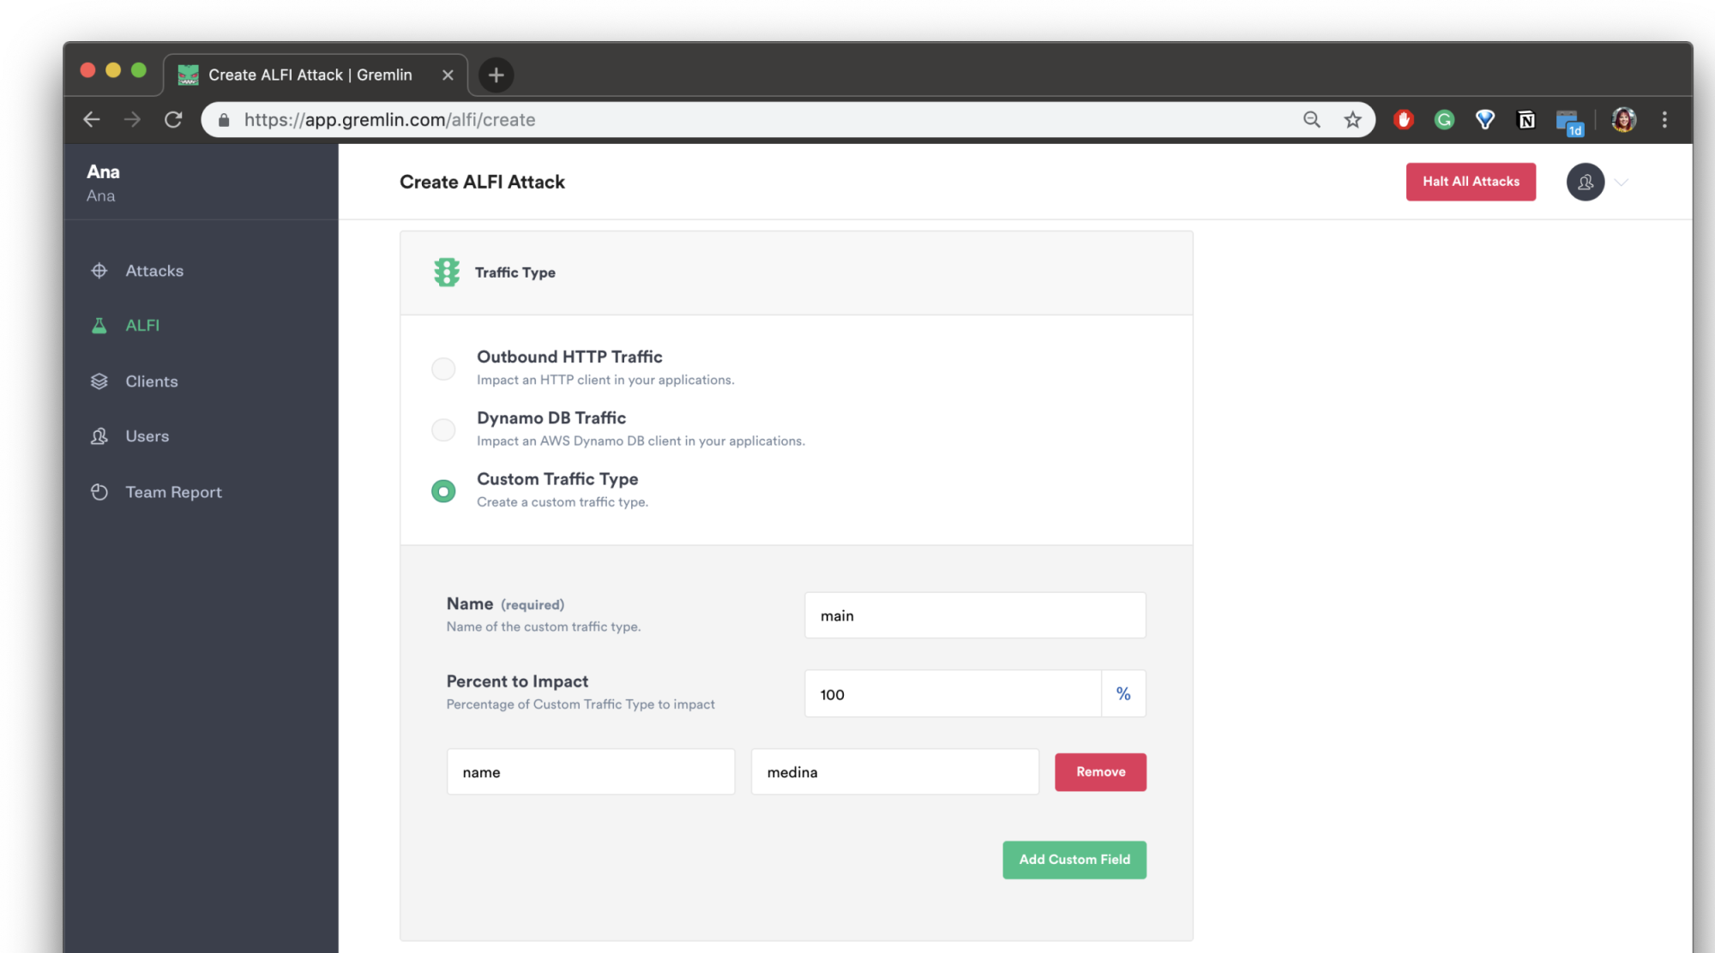Click the custom field key input 'name'
1715x953 pixels.
(591, 772)
